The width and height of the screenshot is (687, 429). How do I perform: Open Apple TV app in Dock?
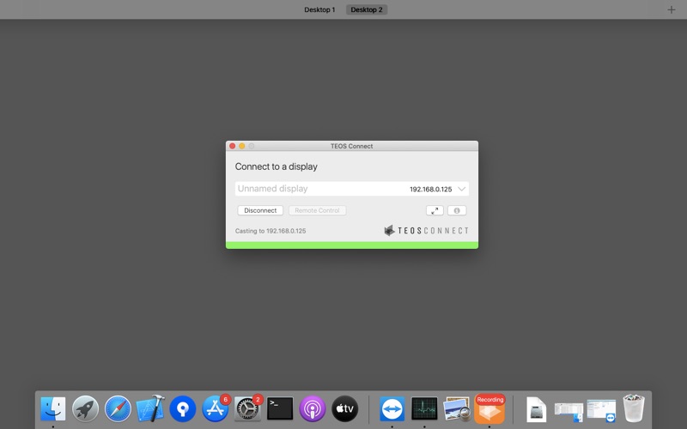[x=345, y=409]
